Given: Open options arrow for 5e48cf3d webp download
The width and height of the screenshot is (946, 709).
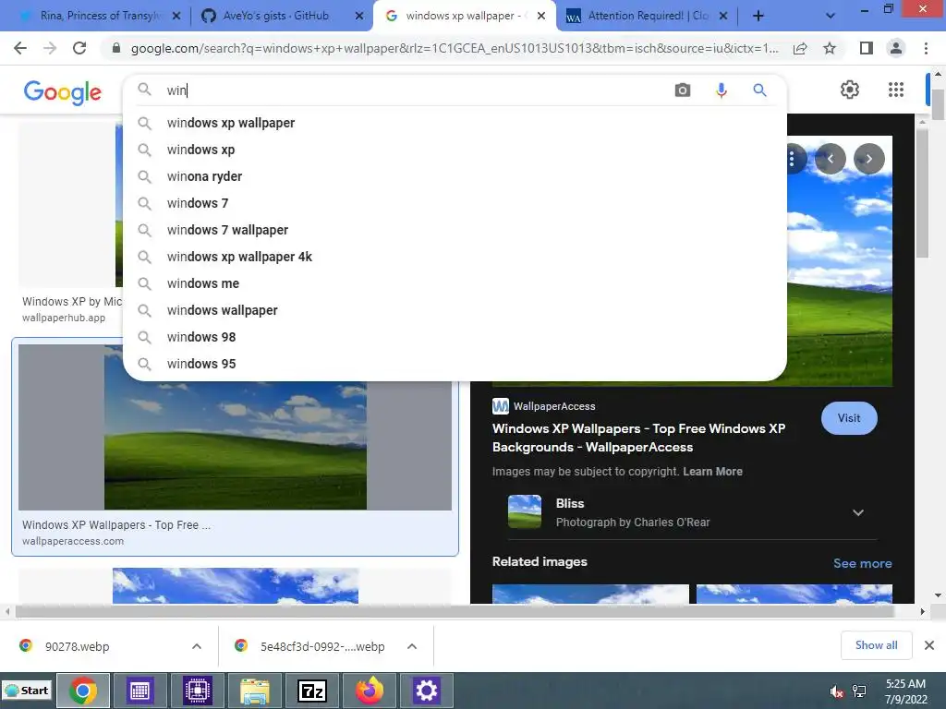Looking at the screenshot, I should [412, 646].
